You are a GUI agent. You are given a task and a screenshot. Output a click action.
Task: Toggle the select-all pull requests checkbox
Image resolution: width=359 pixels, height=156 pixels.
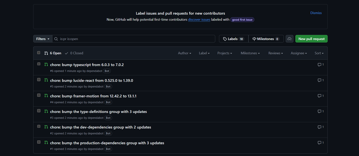pos(39,53)
